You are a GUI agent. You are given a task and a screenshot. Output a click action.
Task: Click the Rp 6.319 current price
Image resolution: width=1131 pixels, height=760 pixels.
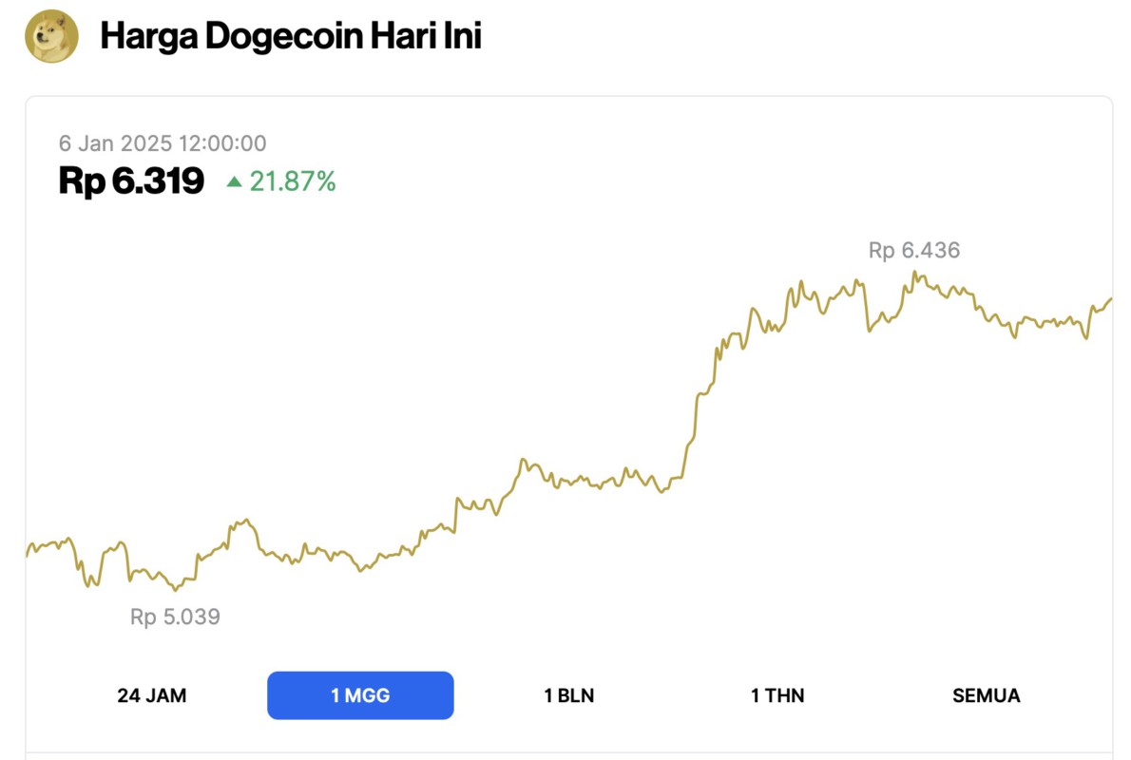(130, 180)
